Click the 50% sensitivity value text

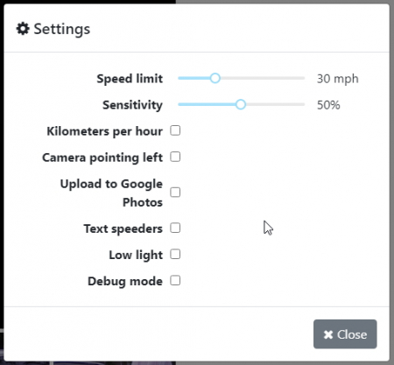click(x=328, y=105)
